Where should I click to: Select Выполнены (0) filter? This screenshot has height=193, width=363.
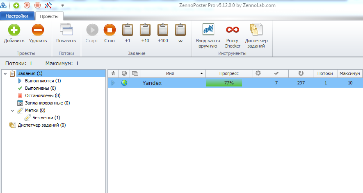[x=41, y=89]
